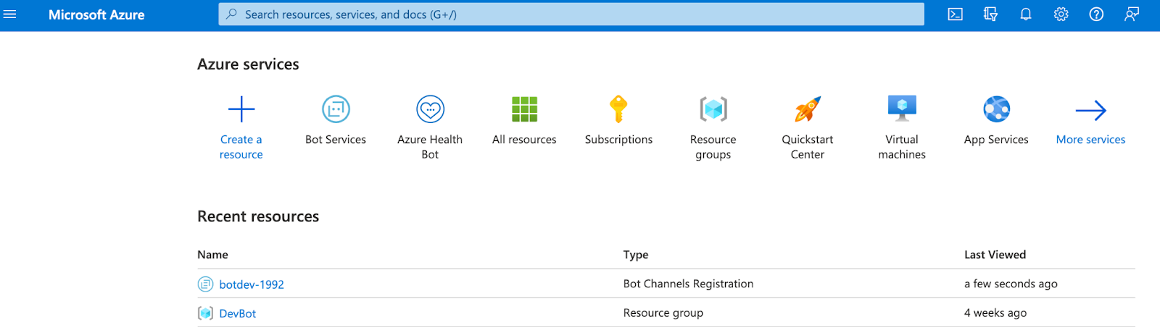Image resolution: width=1160 pixels, height=327 pixels.
Task: Open Virtual machines monitor icon
Action: click(x=902, y=109)
